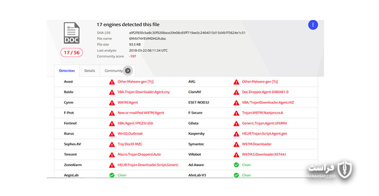The image size is (379, 196).
Task: Click the red warning icon for GData
Action: tap(236, 124)
